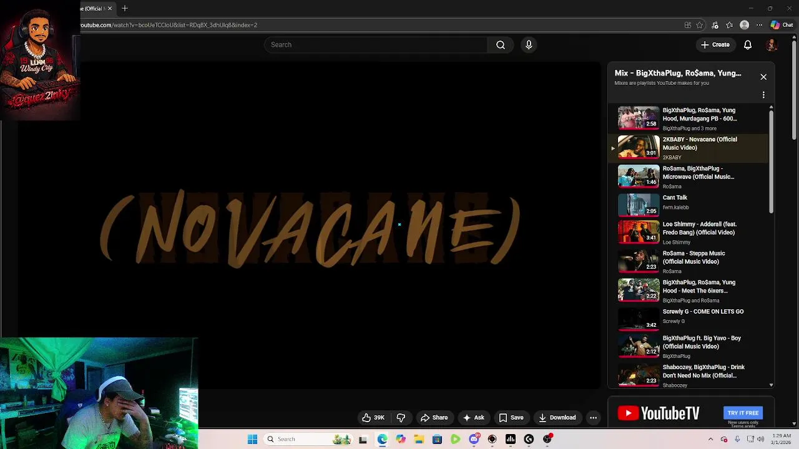The height and width of the screenshot is (449, 799).
Task: Open Meet The 6ixers playlist item
Action: point(689,291)
